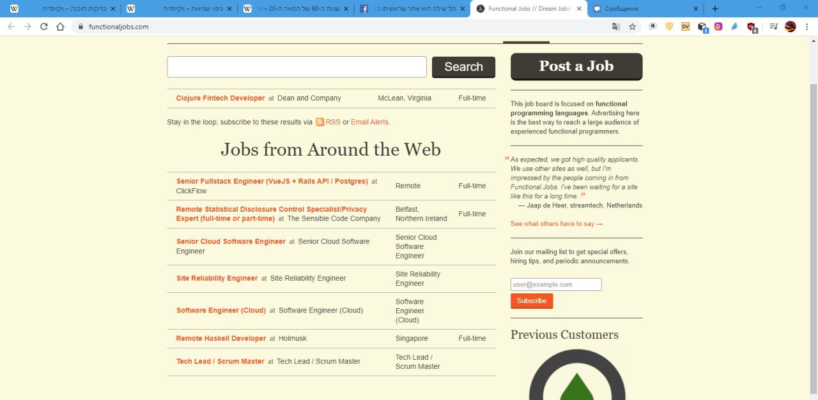Open the uBlock Origin shield icon

(x=752, y=27)
